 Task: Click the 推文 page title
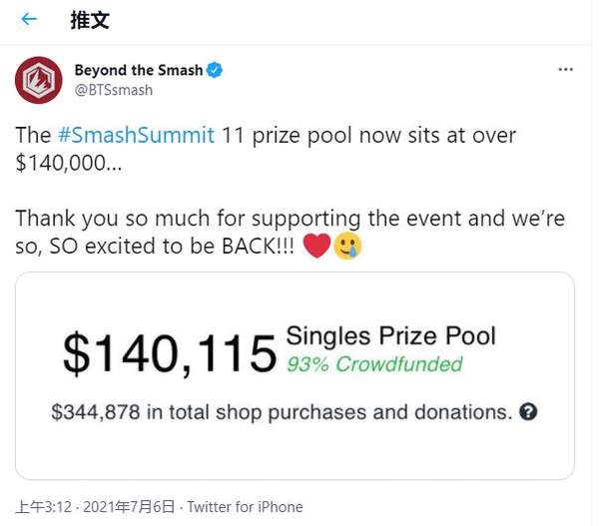[x=90, y=19]
